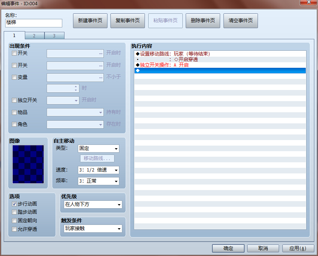Close the 编辑事件 dialog window

308,2
